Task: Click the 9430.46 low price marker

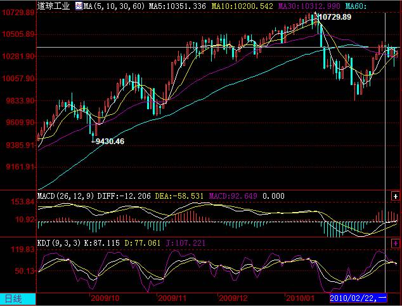Action: pyautogui.click(x=110, y=141)
